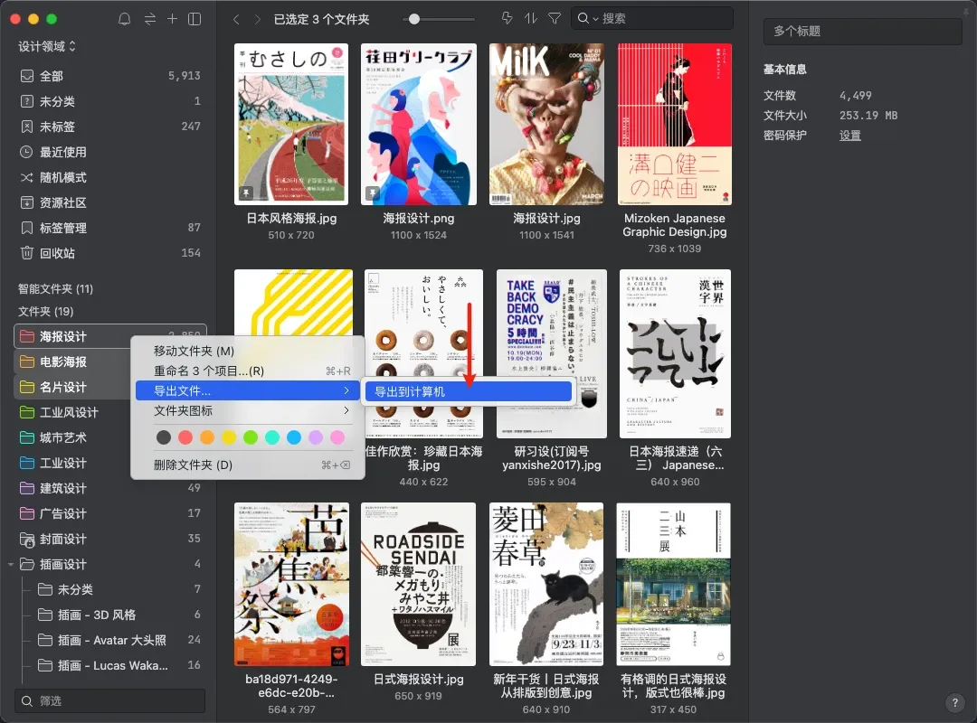Image resolution: width=977 pixels, height=723 pixels.
Task: Open the 全部 all items section
Action: (110, 76)
